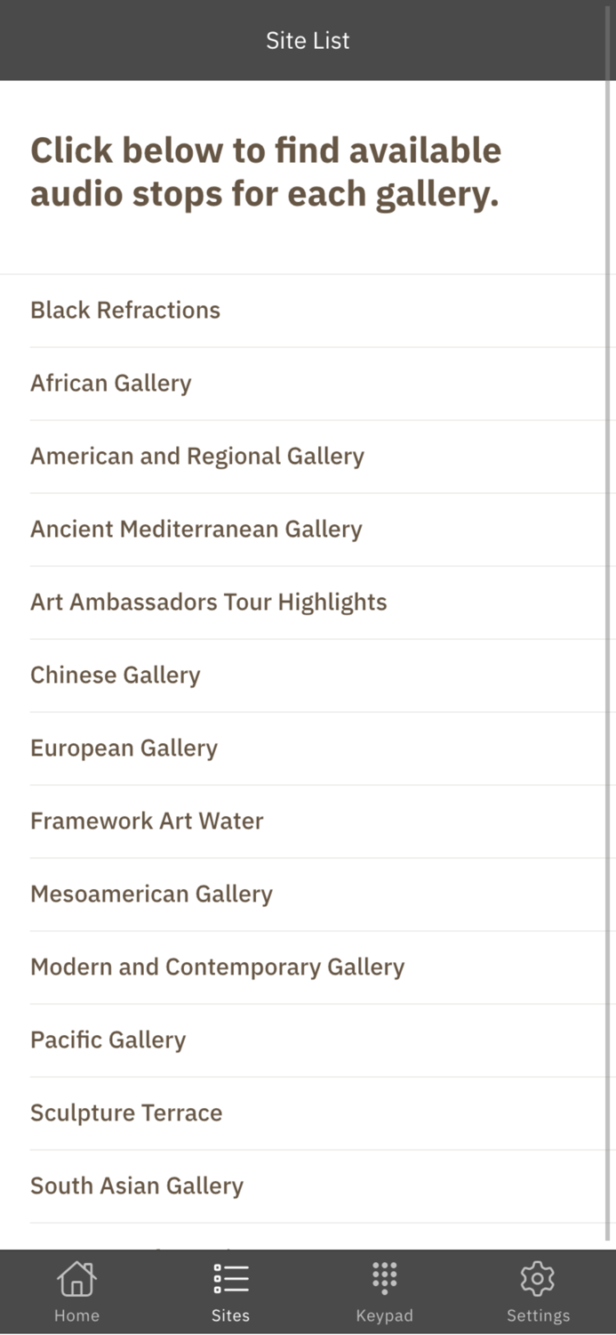Switch to the Settings tab
616x1335 pixels.
tap(538, 1290)
